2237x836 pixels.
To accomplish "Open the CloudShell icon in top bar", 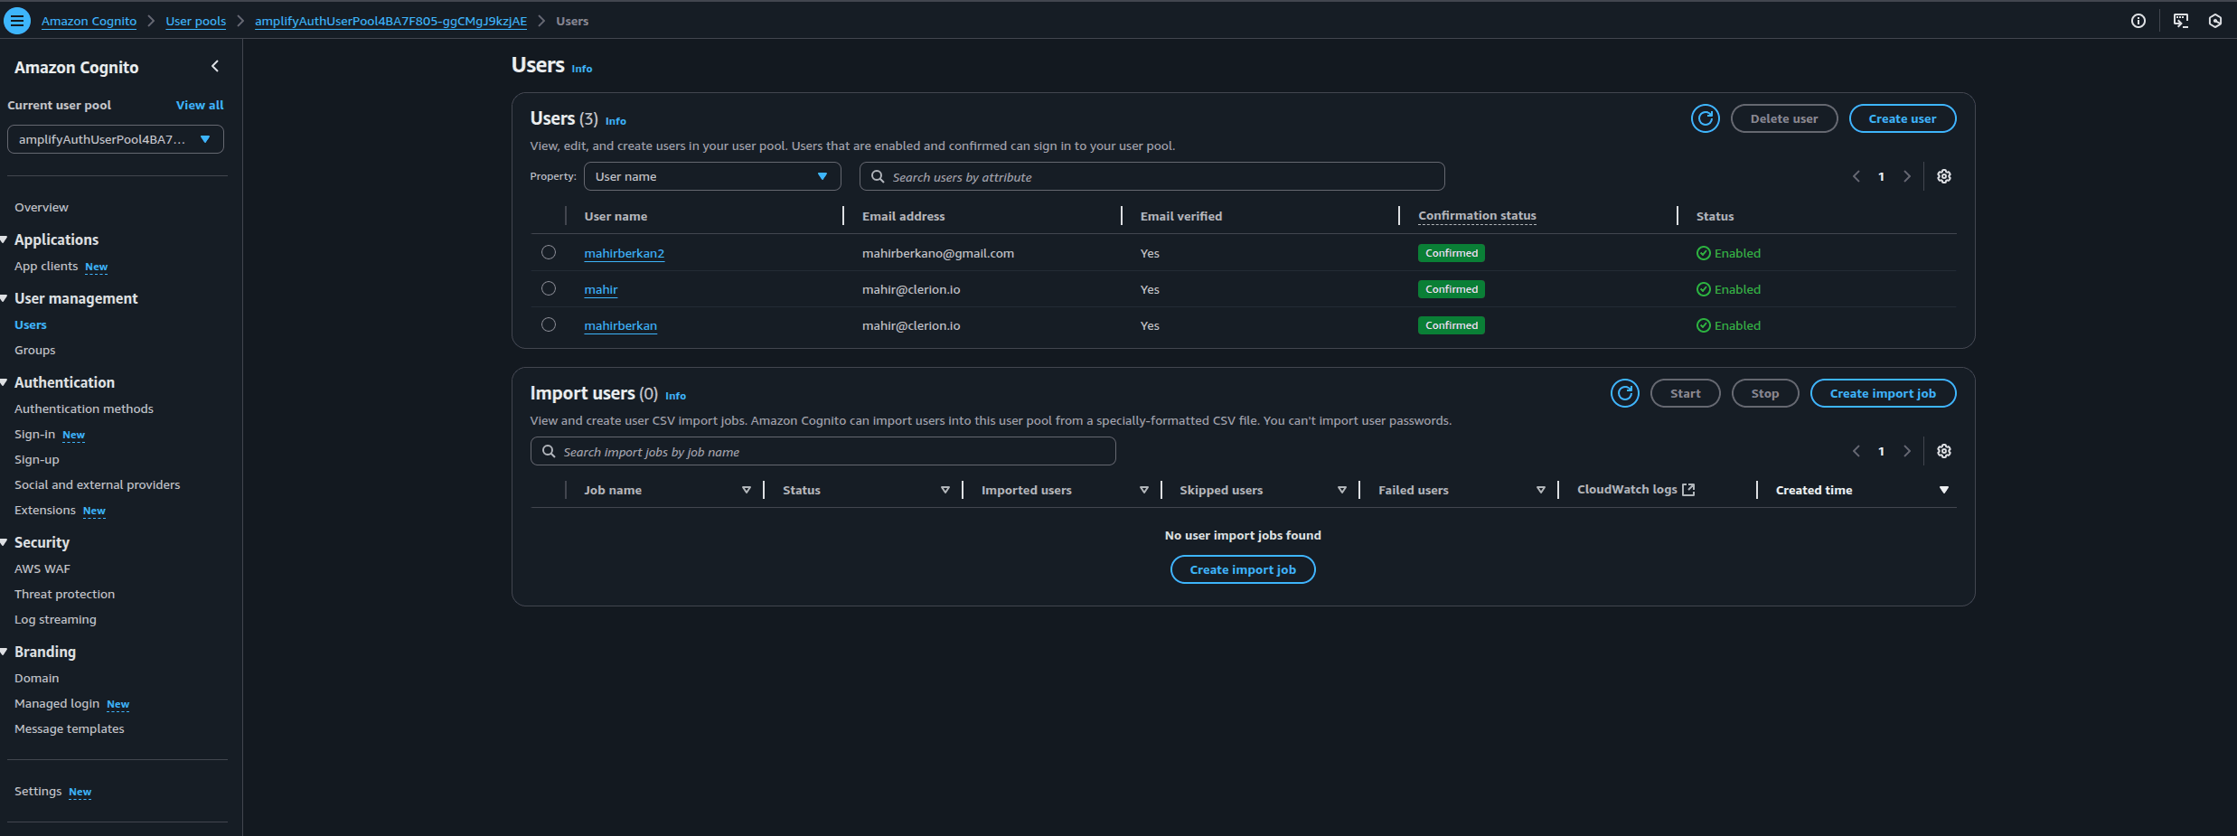I will point(2181,21).
